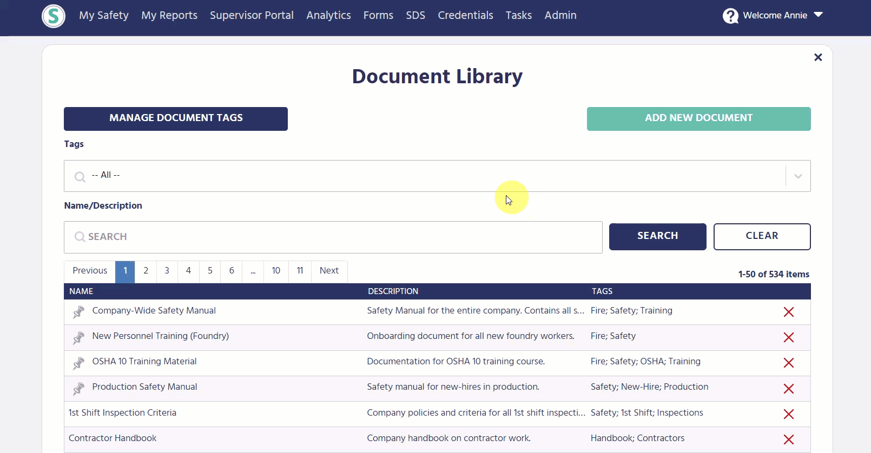Click 'Safety; New-Hire; Production' tags cell
Screen dimensions: 871x453
click(x=649, y=387)
